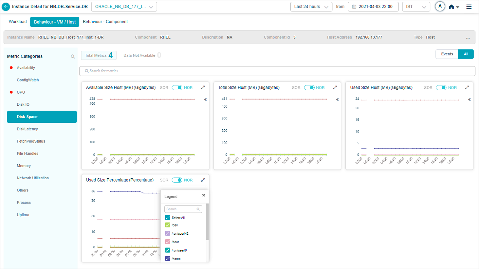This screenshot has width=479, height=269.
Task: Open the Last 24 hours dropdown
Action: tap(311, 7)
